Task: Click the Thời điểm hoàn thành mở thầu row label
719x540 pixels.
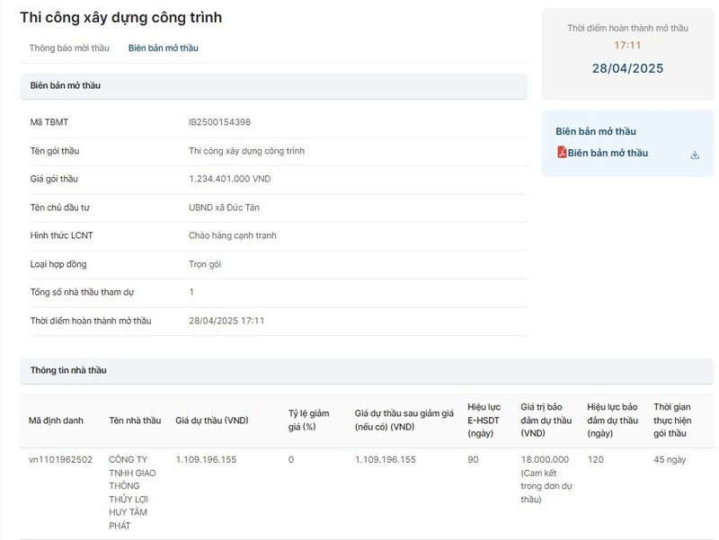Action: [x=91, y=321]
